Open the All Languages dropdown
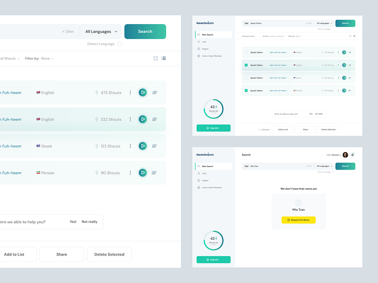 [101, 32]
